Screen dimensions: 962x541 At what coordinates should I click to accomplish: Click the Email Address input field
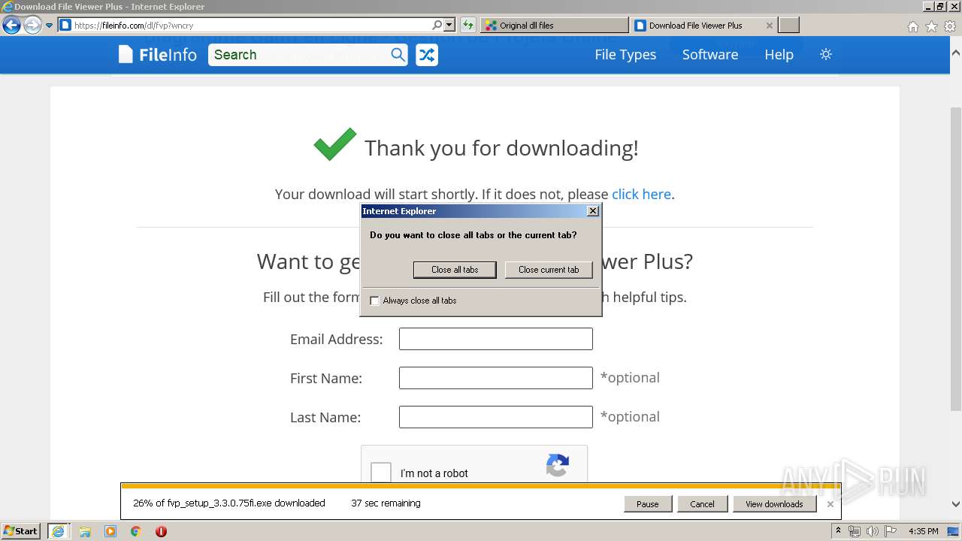tap(496, 339)
